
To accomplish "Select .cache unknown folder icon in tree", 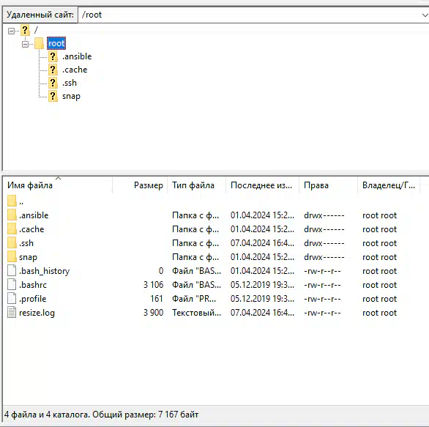I will click(53, 70).
